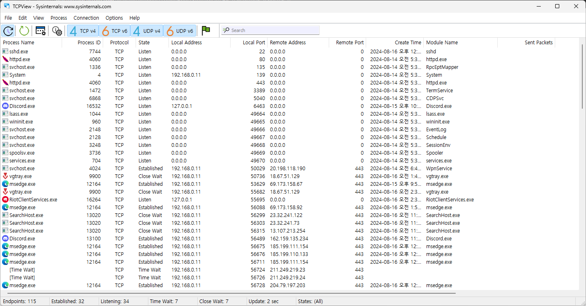Viewport: 586px width, 306px height.
Task: Click the httpd feather icon on port 443 row
Action: pyautogui.click(x=5, y=82)
